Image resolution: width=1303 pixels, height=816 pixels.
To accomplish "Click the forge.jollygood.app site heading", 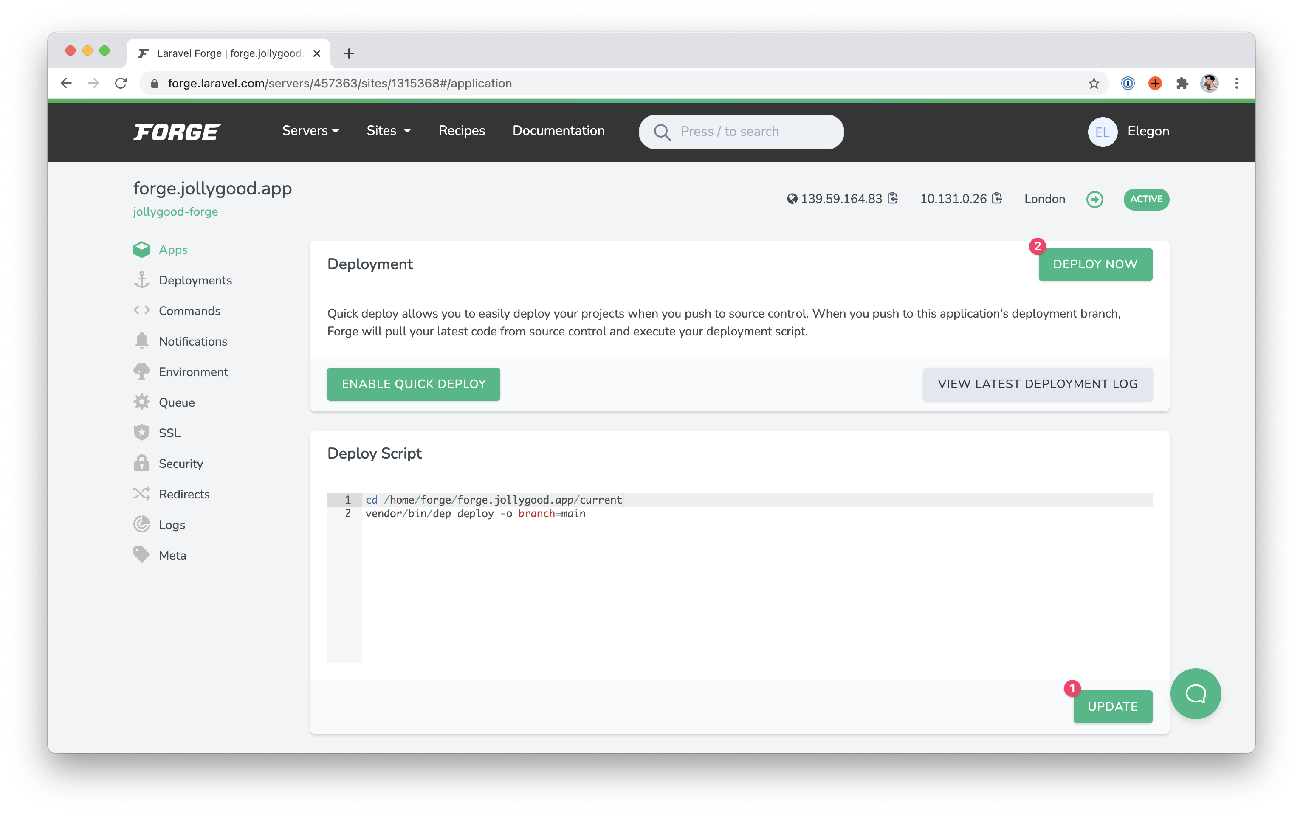I will (x=212, y=189).
